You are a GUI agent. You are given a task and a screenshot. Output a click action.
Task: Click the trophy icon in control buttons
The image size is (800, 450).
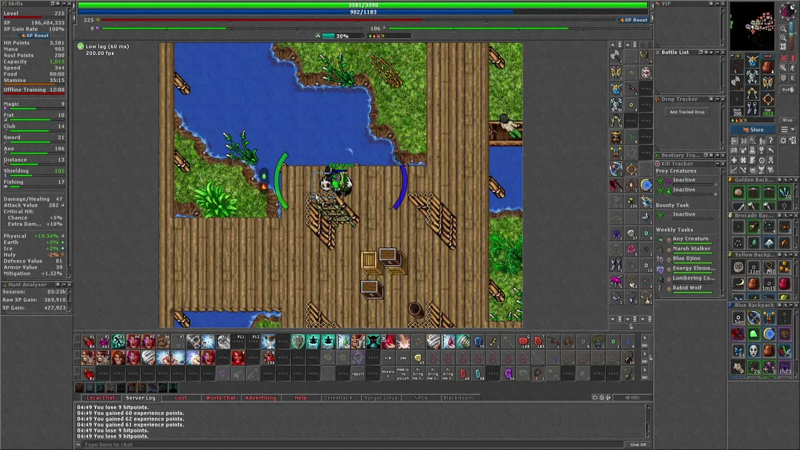click(761, 150)
